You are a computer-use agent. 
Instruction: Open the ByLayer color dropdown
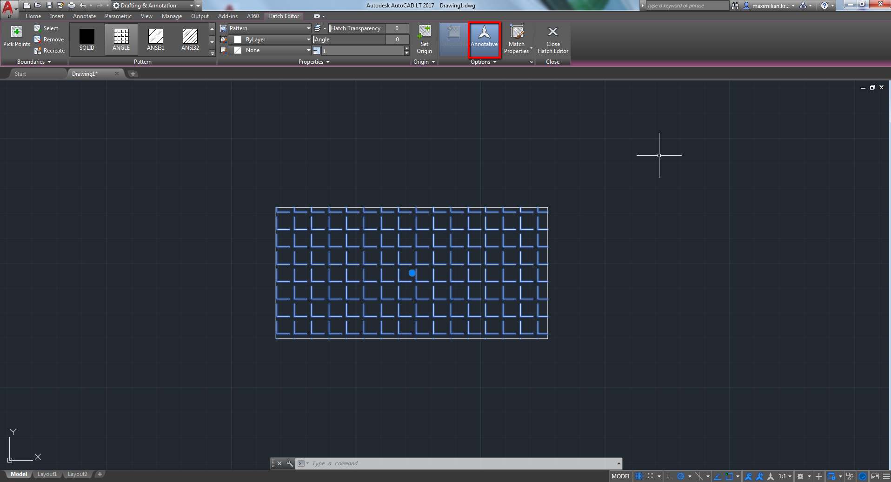tap(308, 40)
